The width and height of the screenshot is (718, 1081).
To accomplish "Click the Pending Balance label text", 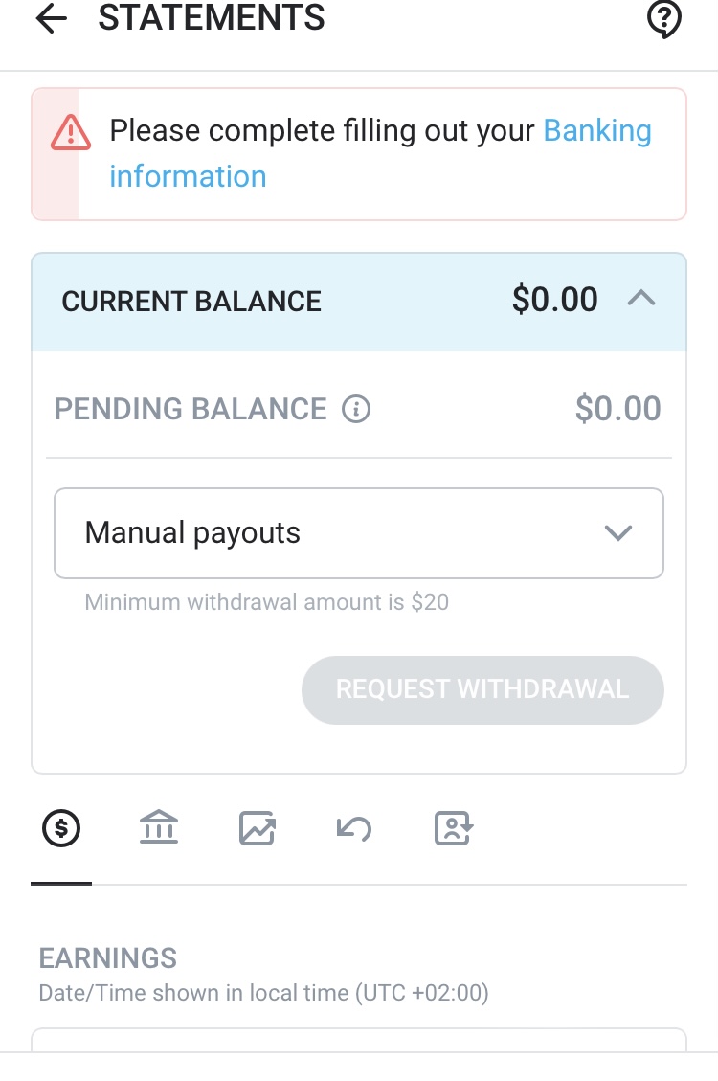I will tap(191, 410).
